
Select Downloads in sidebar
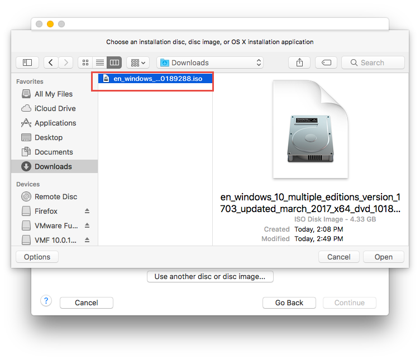tap(54, 166)
